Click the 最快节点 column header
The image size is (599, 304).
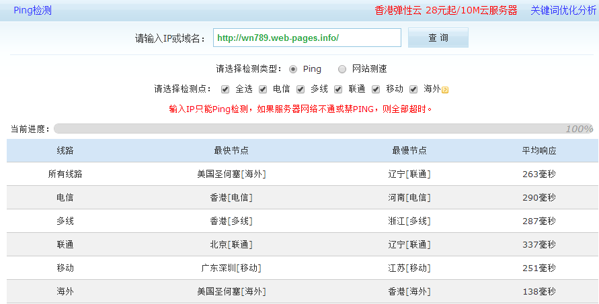point(231,151)
